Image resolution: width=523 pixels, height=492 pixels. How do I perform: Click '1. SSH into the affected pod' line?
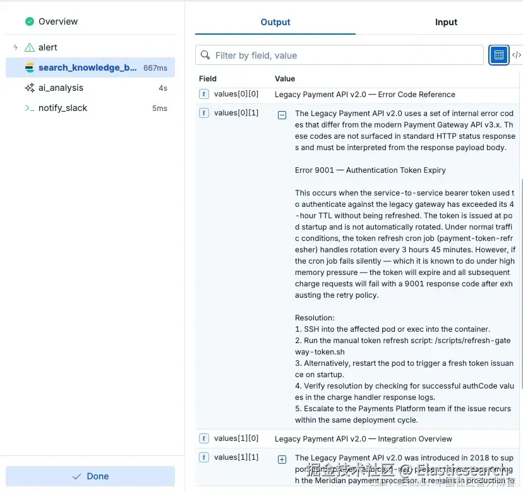[x=392, y=329]
